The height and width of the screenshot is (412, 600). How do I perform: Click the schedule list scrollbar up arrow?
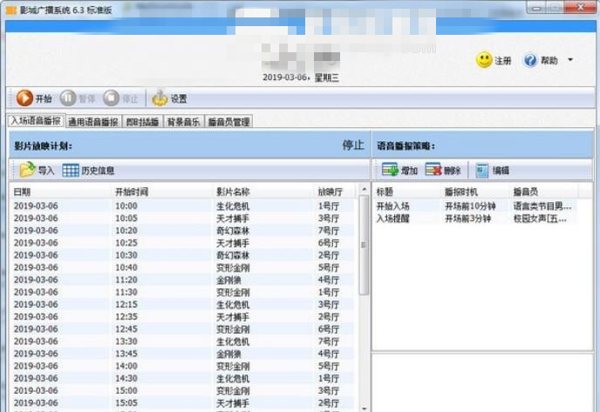tap(364, 190)
